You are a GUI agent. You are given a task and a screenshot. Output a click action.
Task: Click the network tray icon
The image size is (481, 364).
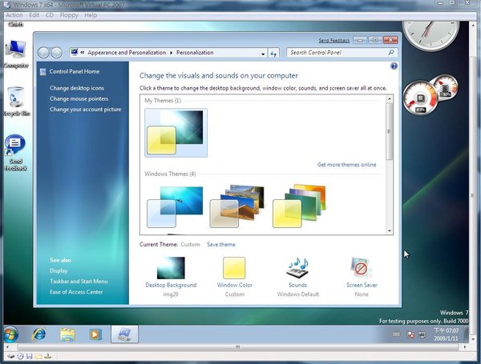422,334
